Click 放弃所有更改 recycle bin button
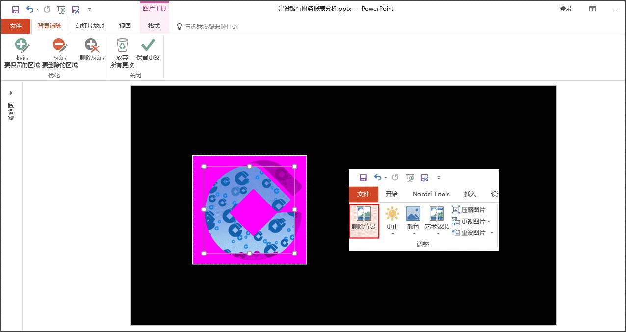This screenshot has height=332, width=626. [122, 53]
